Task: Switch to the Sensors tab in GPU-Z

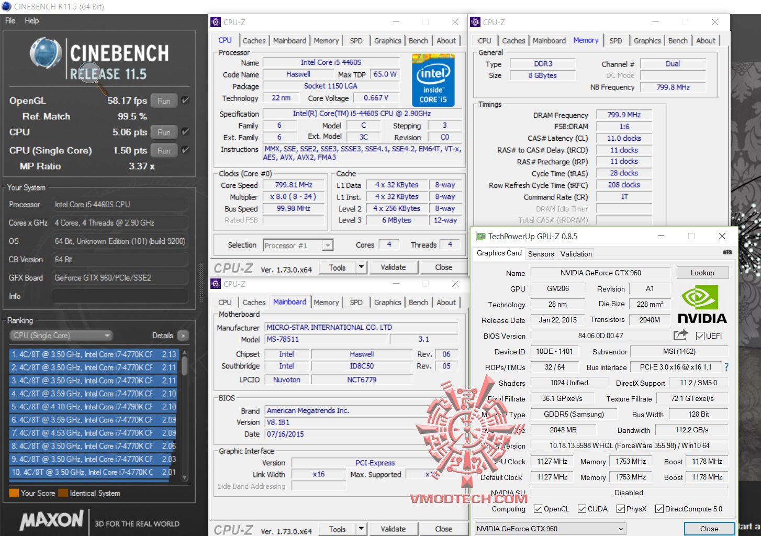Action: (x=541, y=254)
